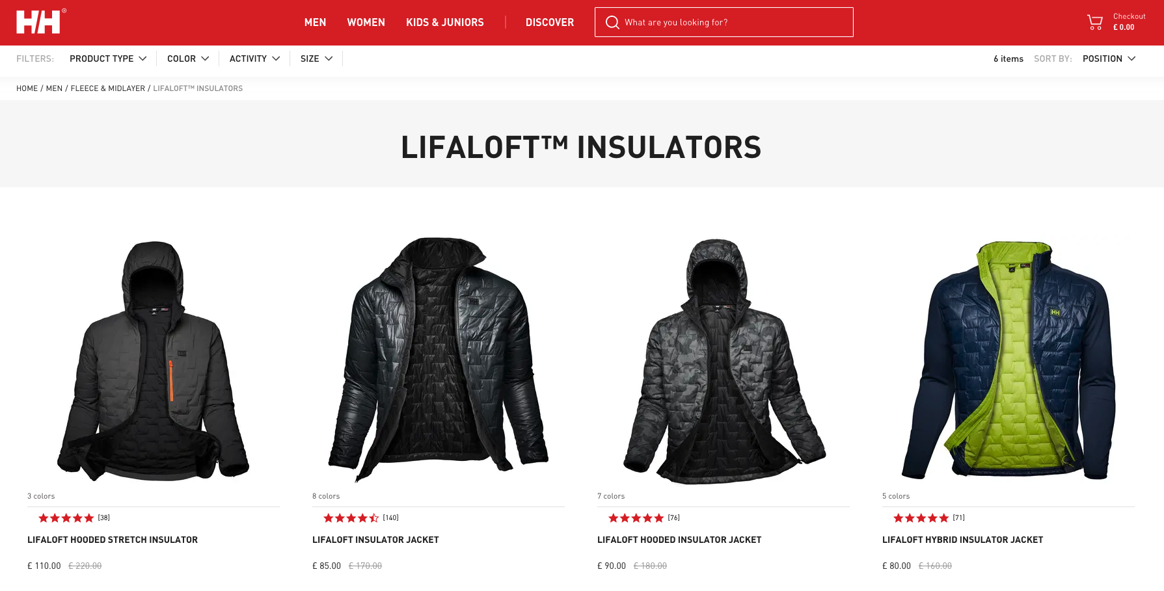Expand the Color filter dropdown
The height and width of the screenshot is (591, 1164).
pyautogui.click(x=188, y=59)
